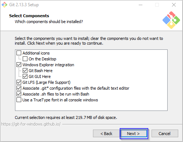
Task: Click the Git logo in title bar
Action: [4, 5]
